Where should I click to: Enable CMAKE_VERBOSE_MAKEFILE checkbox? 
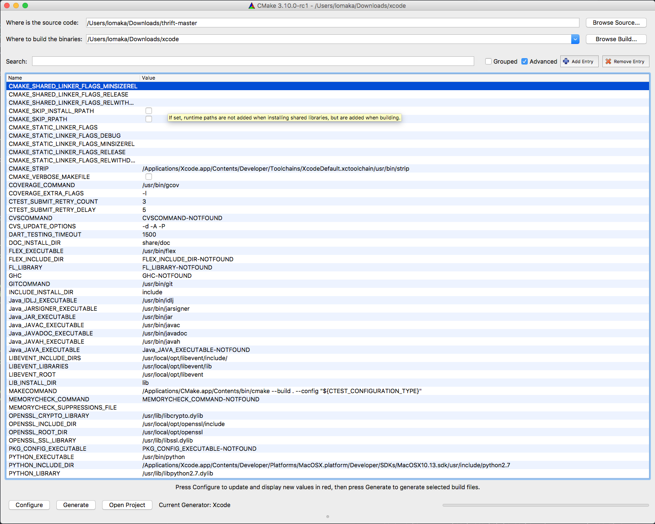[x=149, y=177]
